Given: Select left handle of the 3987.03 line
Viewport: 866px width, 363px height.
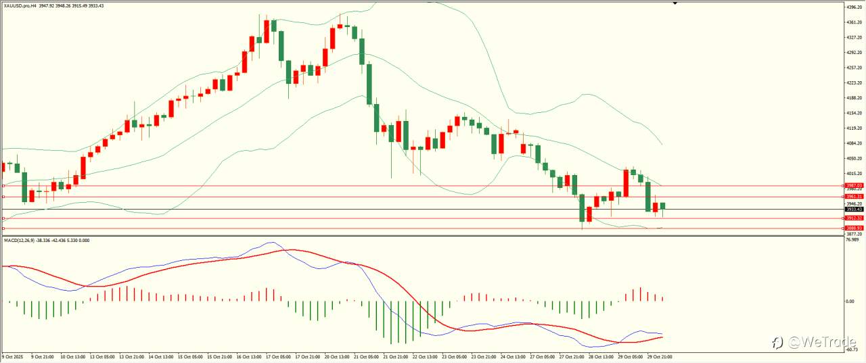Looking at the screenshot, I should (x=3, y=185).
